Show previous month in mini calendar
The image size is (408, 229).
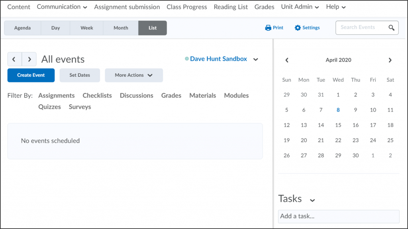pos(287,60)
